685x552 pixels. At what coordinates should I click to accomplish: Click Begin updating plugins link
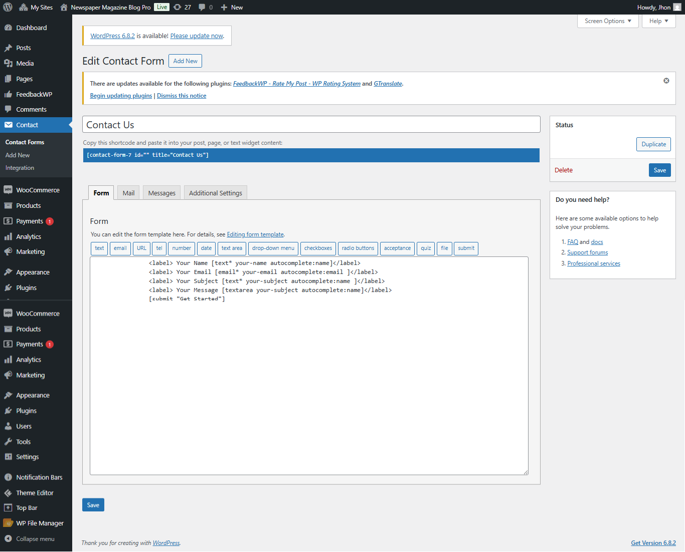(121, 96)
